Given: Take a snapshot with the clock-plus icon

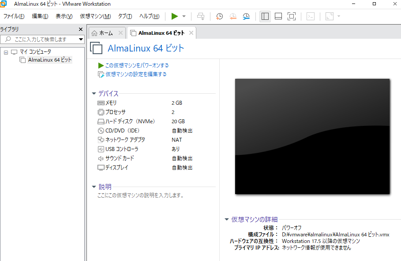Looking at the screenshot, I should 219,16.
